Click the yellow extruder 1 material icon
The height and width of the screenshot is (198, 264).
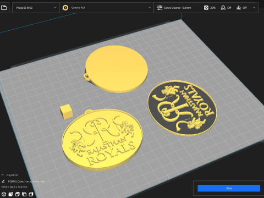tap(65, 8)
